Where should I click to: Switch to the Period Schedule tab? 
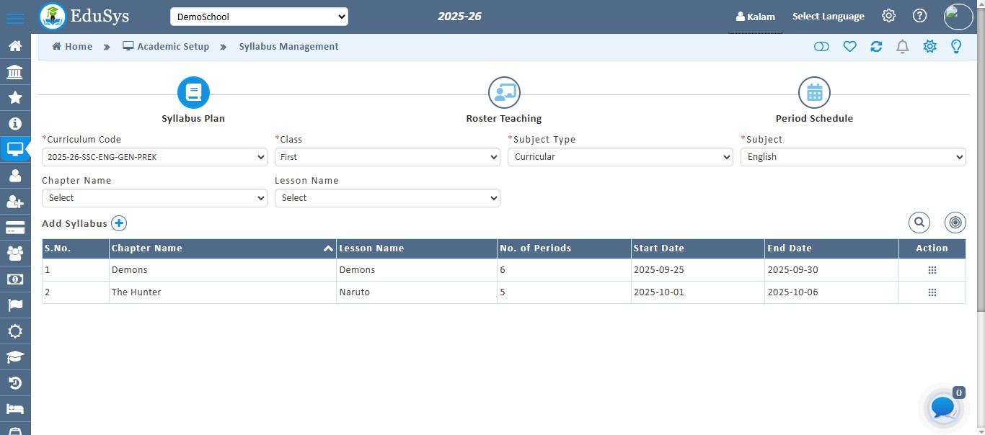click(814, 93)
